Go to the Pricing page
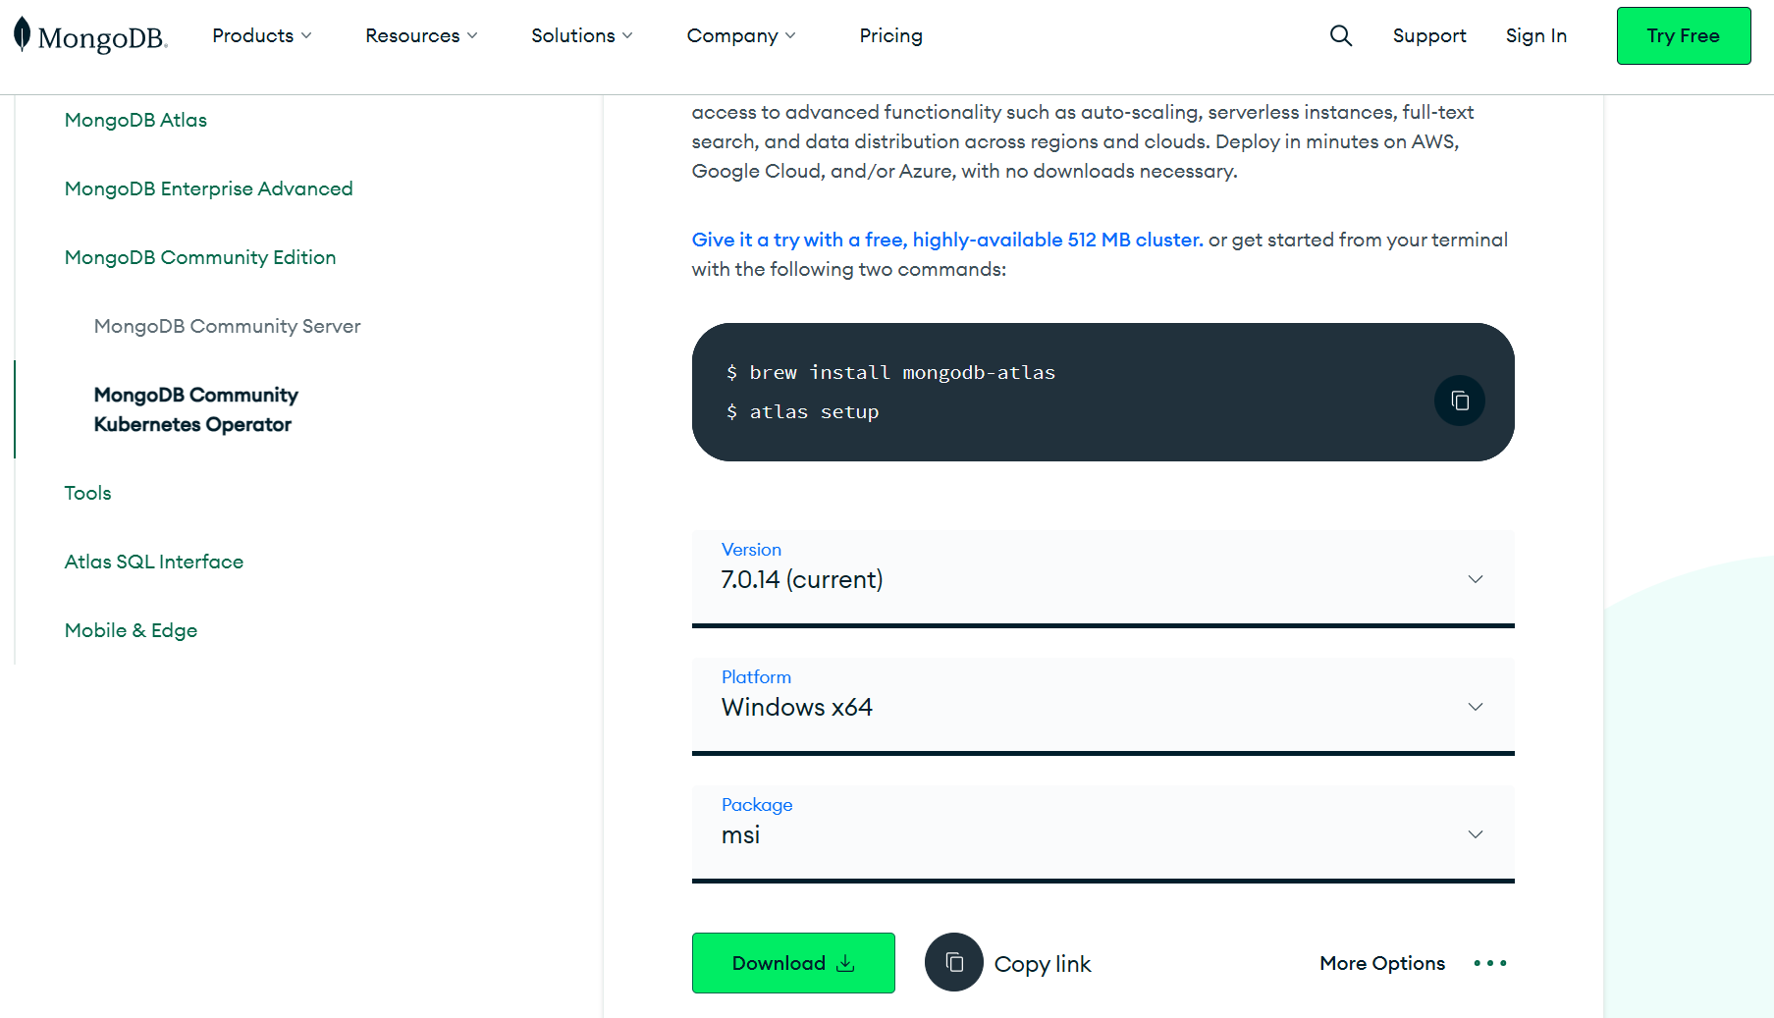This screenshot has height=1018, width=1774. pyautogui.click(x=890, y=35)
